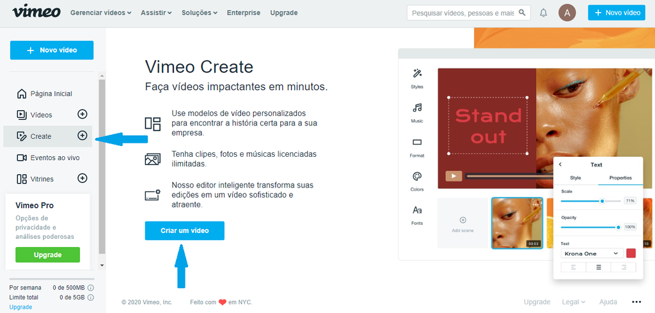Play the preview video

[x=454, y=176]
